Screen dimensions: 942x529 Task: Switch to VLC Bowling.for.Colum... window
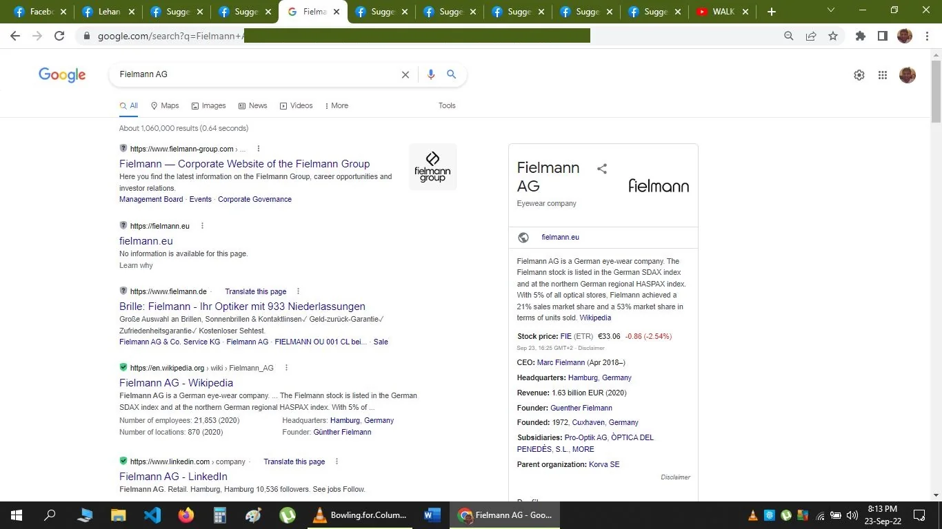(x=359, y=515)
